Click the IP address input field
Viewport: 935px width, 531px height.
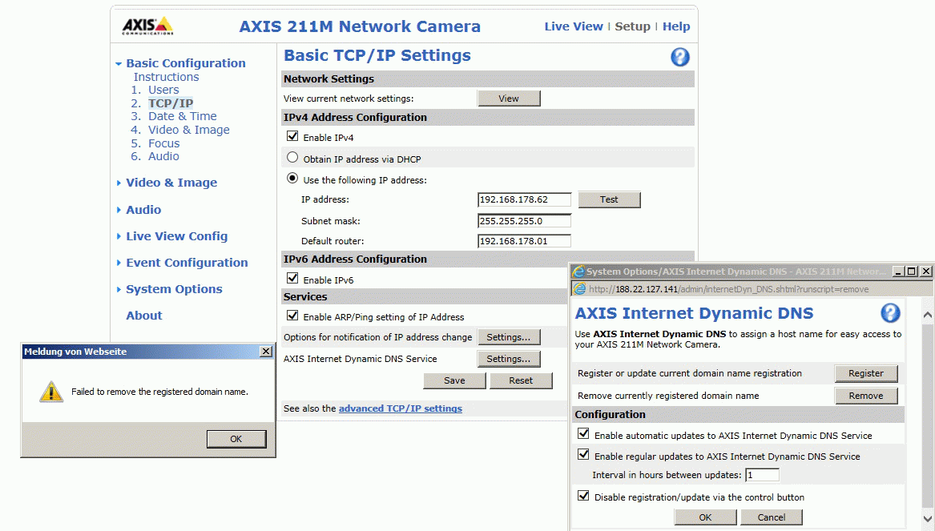tap(524, 199)
